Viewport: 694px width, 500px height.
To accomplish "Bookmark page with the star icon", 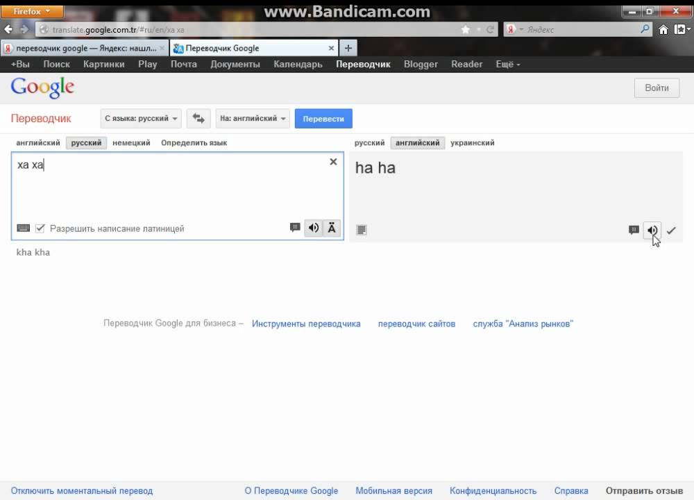I will [x=465, y=30].
